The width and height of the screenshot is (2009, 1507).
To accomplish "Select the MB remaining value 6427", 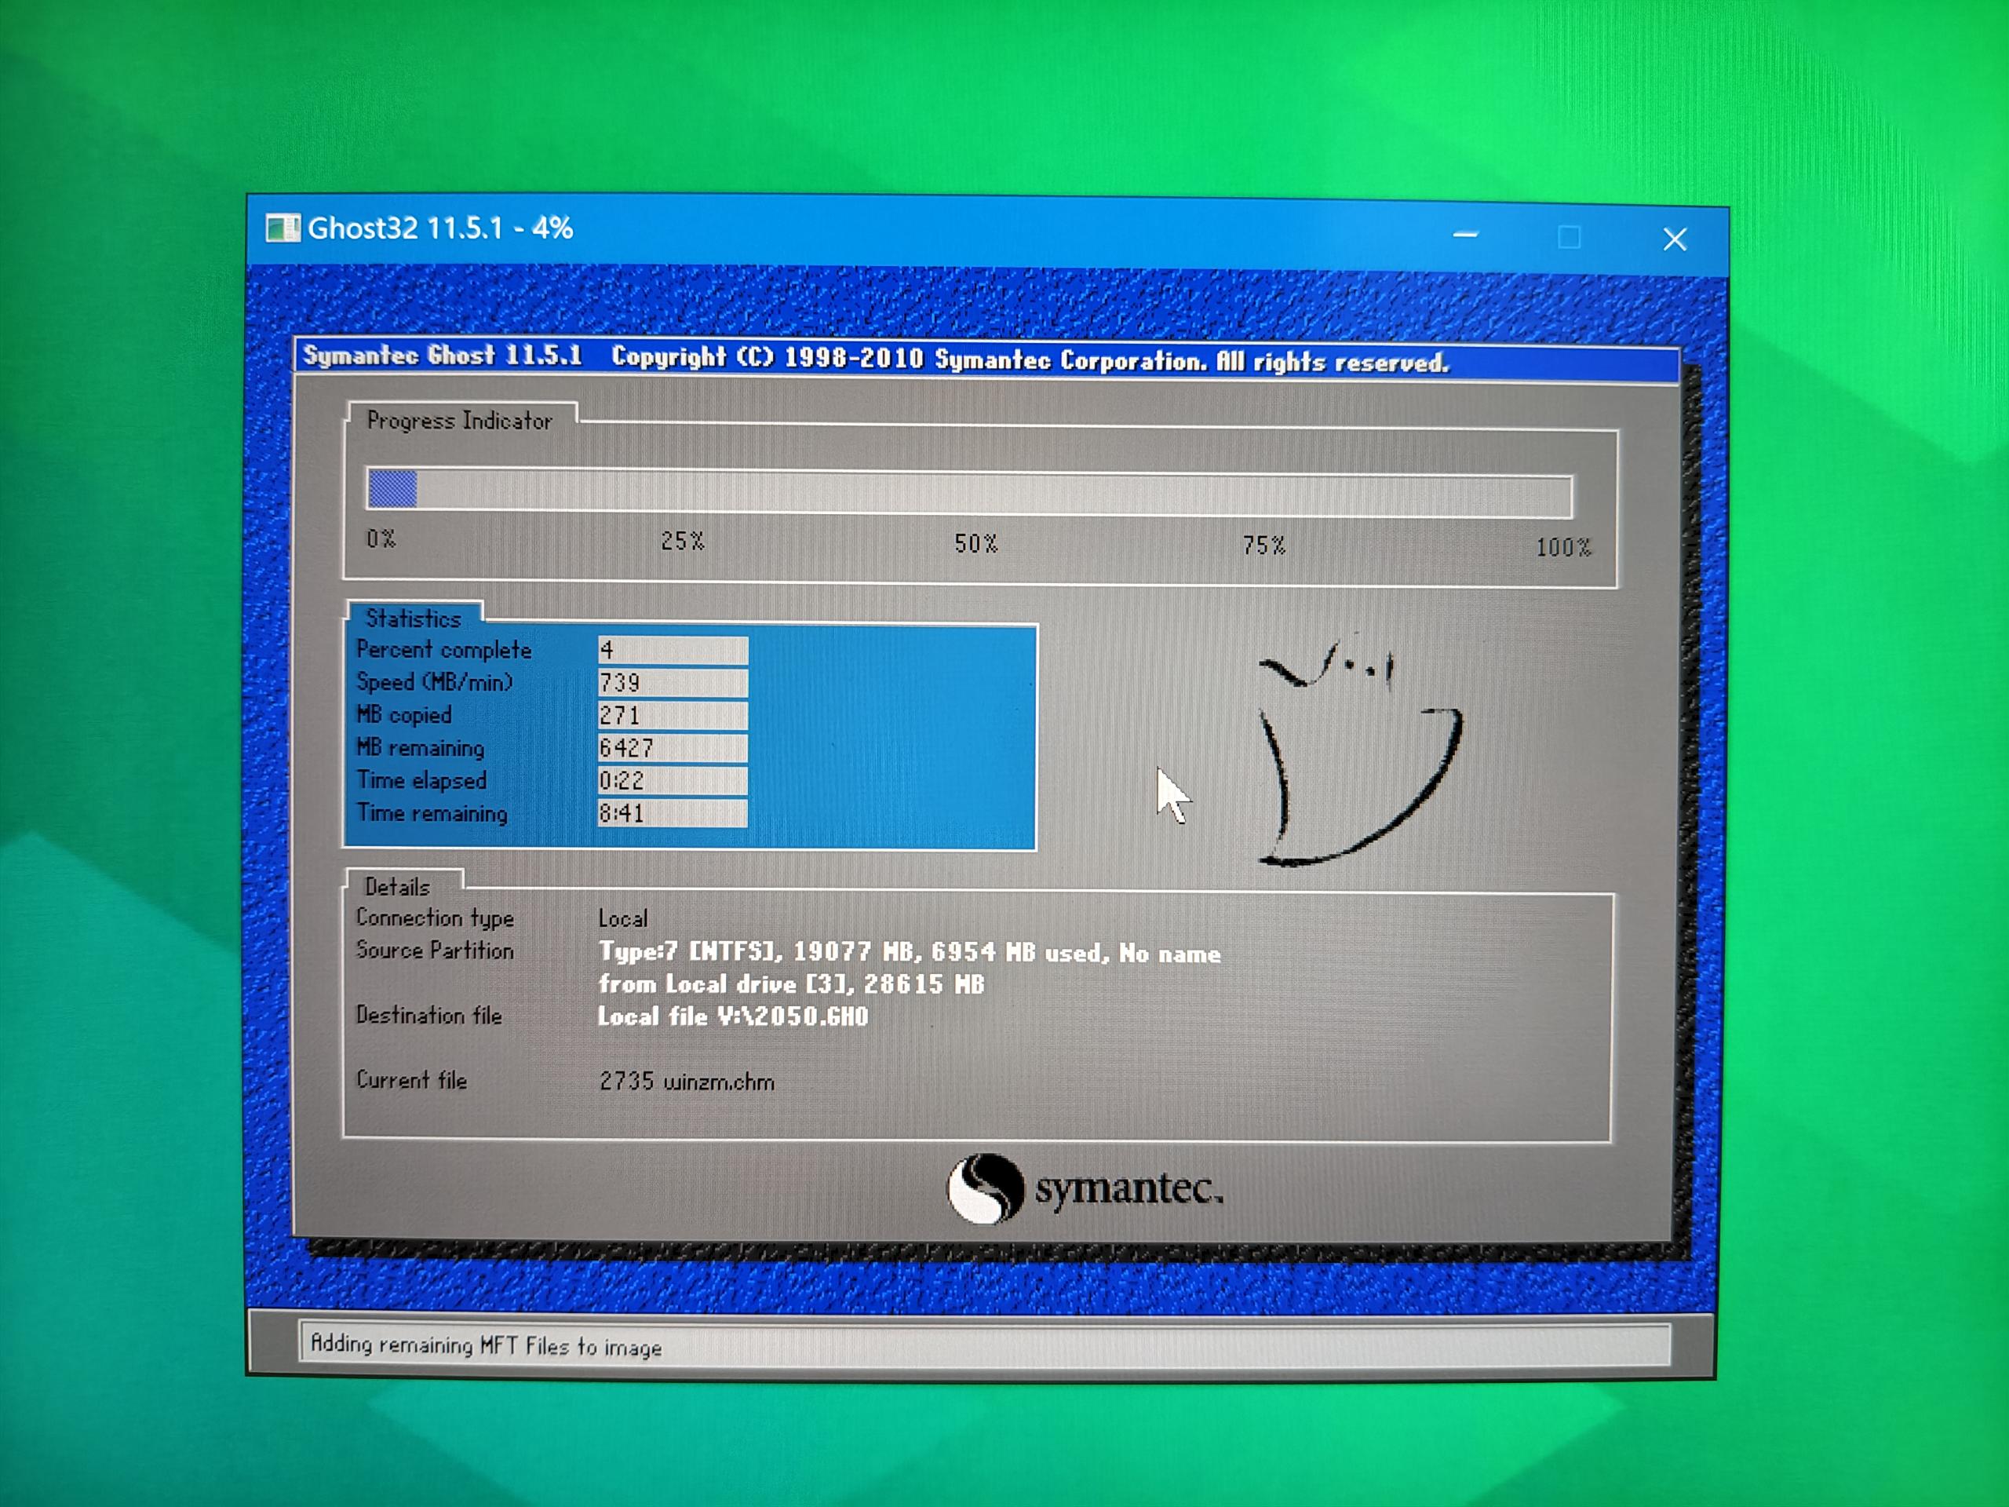I will click(x=673, y=749).
